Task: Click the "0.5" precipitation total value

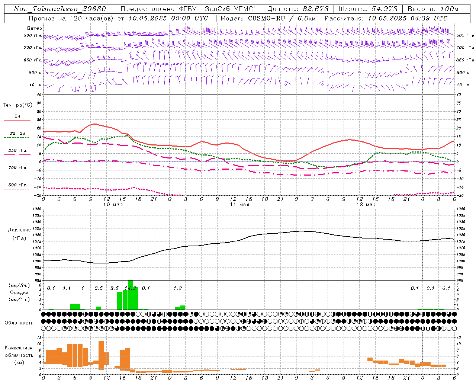Action: pos(99,288)
